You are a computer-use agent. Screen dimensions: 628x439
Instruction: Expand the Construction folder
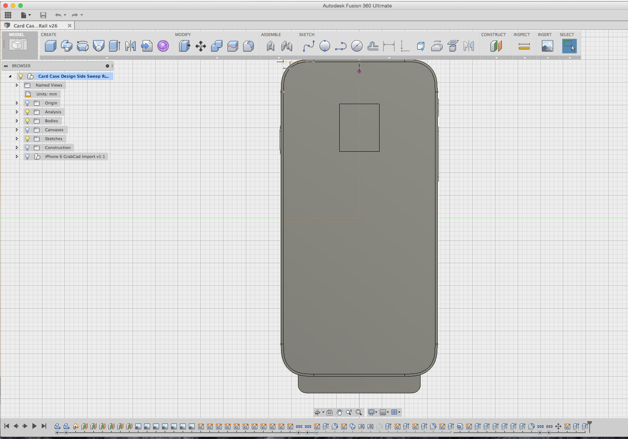pos(17,148)
